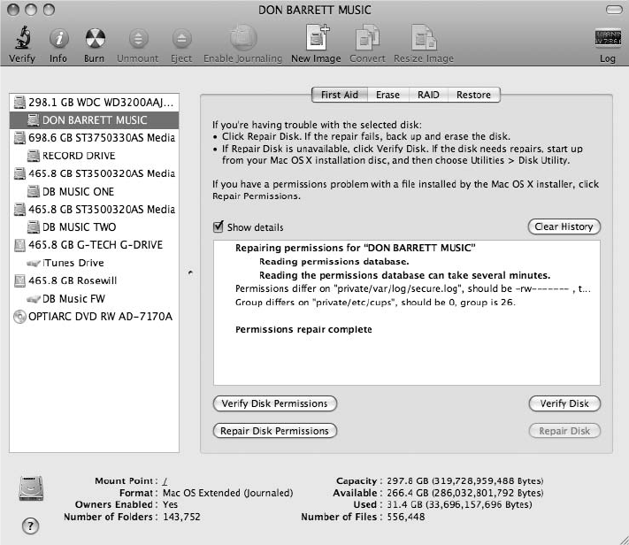Open the Log viewer icon
The width and height of the screenshot is (629, 545).
click(607, 38)
